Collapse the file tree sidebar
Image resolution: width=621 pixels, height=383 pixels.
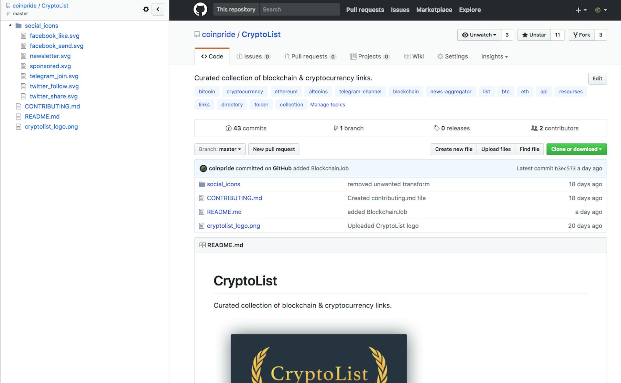pos(158,9)
